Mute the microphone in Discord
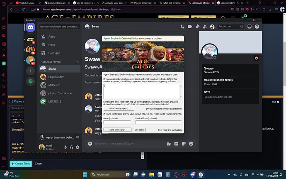 65,147
